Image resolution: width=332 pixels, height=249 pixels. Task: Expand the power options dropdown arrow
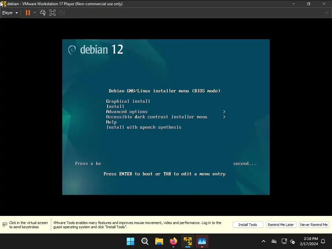point(35,13)
